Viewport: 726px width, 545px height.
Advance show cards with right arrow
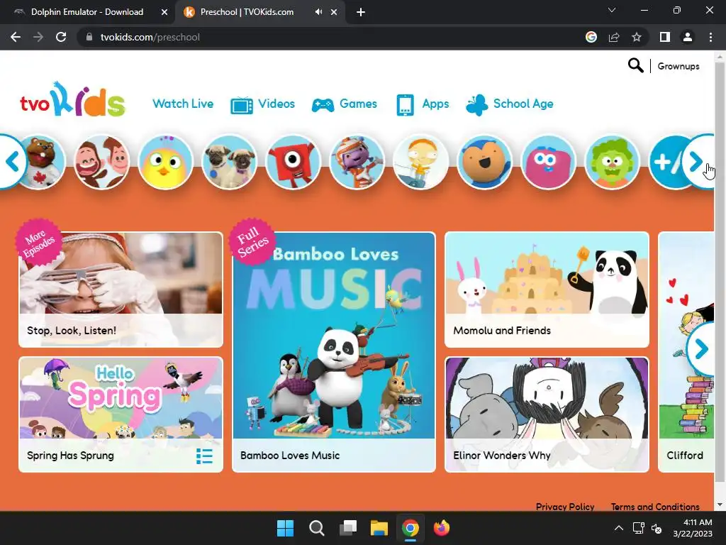tap(701, 349)
